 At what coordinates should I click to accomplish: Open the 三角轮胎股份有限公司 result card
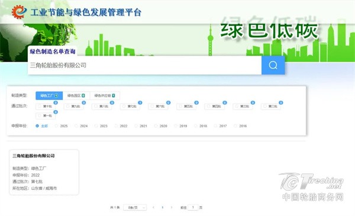coord(44,172)
